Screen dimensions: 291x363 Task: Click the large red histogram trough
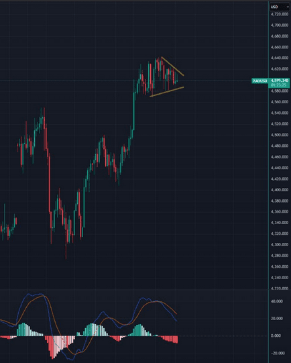[x=52, y=348]
